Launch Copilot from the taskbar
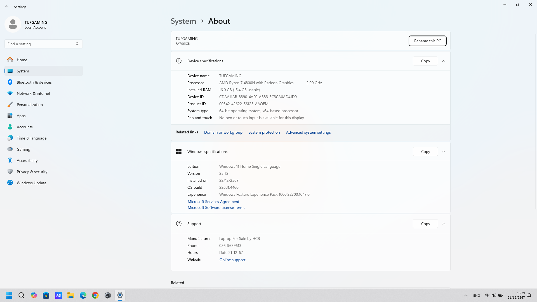Viewport: 537px width, 302px height. click(x=34, y=295)
